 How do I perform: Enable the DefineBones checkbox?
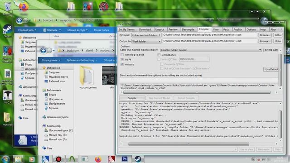coord(159,55)
